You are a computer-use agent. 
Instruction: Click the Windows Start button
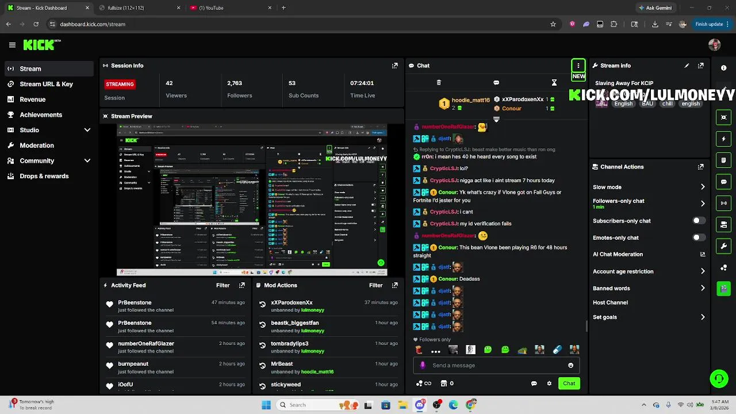(266, 405)
